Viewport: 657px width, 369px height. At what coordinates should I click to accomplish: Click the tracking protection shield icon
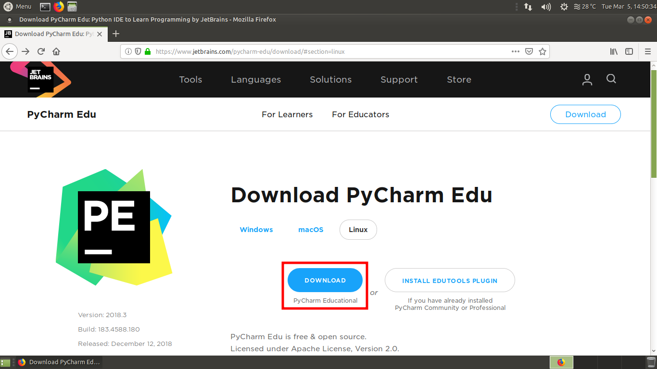tap(138, 51)
